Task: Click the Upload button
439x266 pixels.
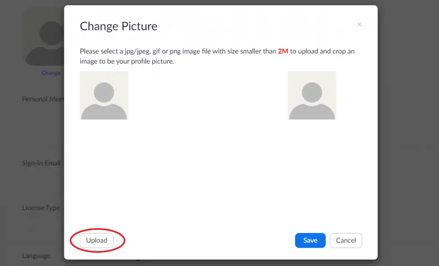Action: pyautogui.click(x=96, y=240)
